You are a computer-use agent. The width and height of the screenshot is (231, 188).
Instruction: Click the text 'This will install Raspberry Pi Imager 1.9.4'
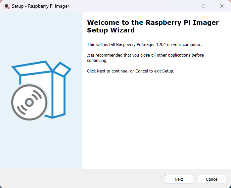[126, 44]
